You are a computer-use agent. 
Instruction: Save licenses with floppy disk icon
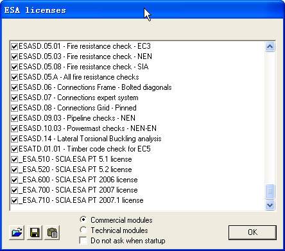pyautogui.click(x=35, y=232)
